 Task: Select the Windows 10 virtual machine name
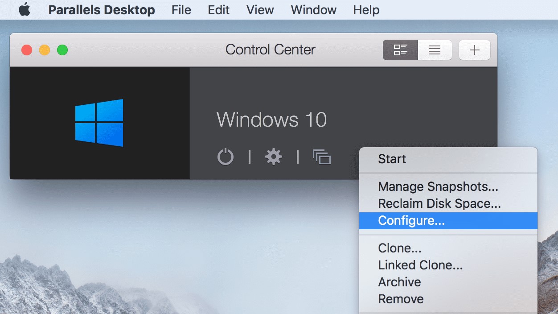pyautogui.click(x=271, y=120)
